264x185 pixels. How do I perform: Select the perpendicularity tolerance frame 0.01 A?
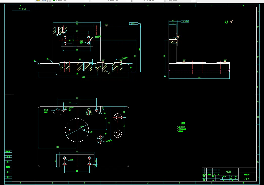coord(185,21)
